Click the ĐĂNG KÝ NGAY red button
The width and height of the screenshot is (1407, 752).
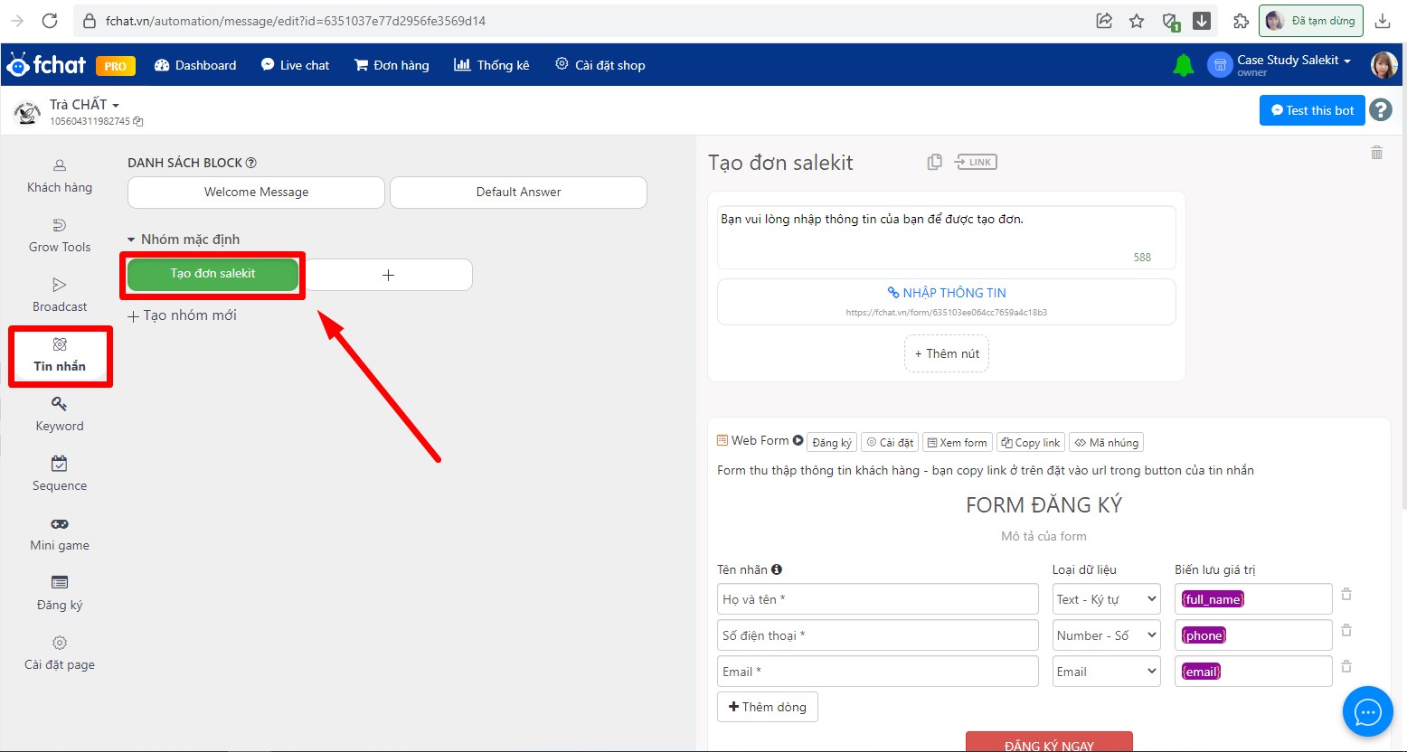pyautogui.click(x=1049, y=742)
